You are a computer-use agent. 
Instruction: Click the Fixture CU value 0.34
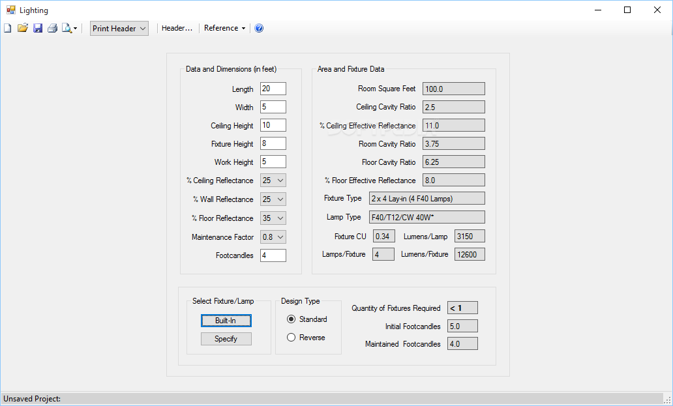coord(383,236)
